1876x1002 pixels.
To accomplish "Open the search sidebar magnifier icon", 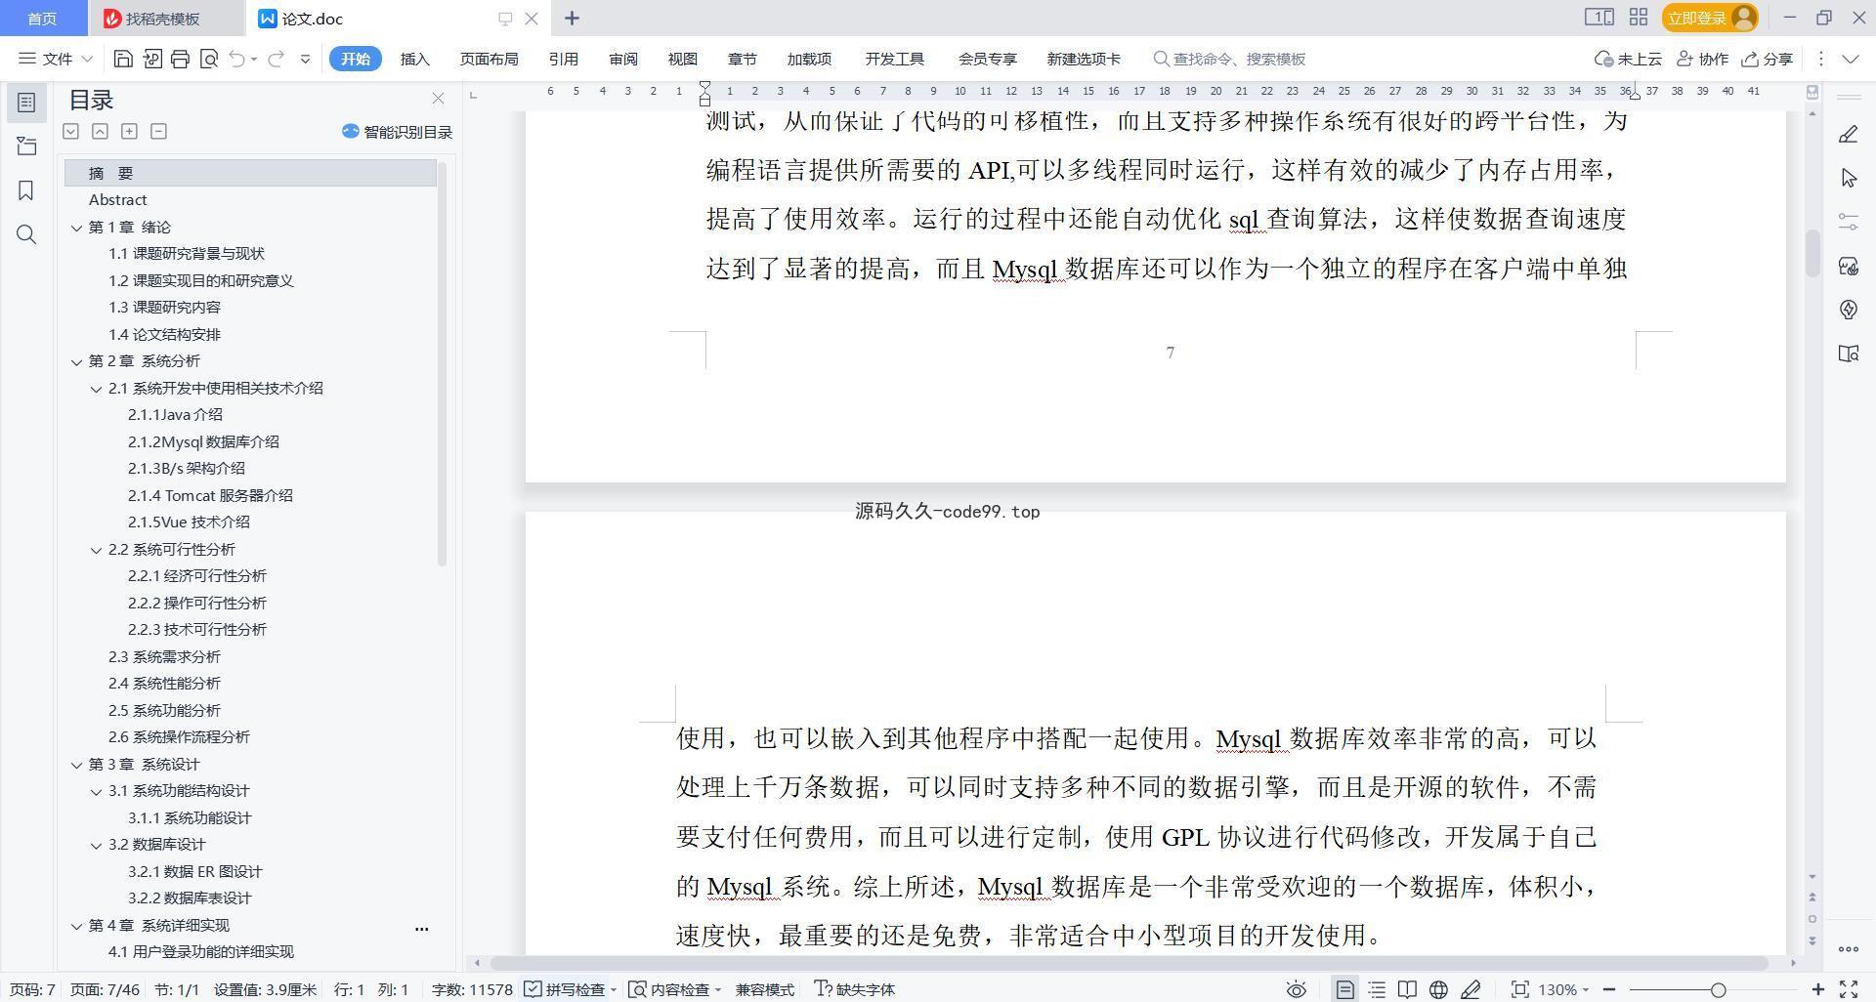I will [26, 234].
